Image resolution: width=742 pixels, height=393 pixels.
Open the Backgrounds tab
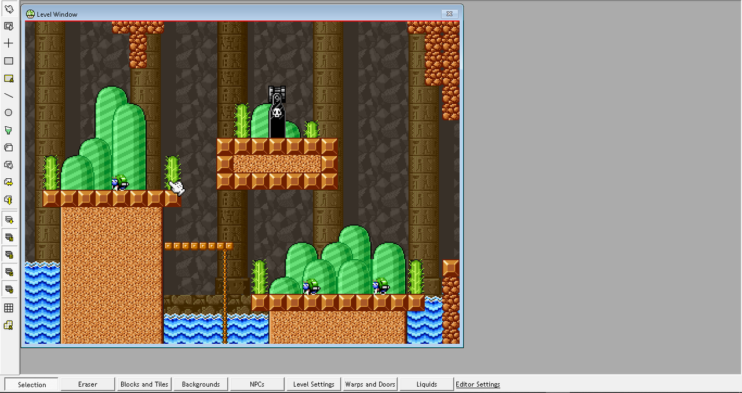coord(201,384)
